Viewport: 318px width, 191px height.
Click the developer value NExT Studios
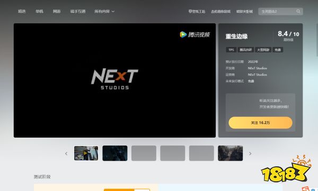pos(258,68)
